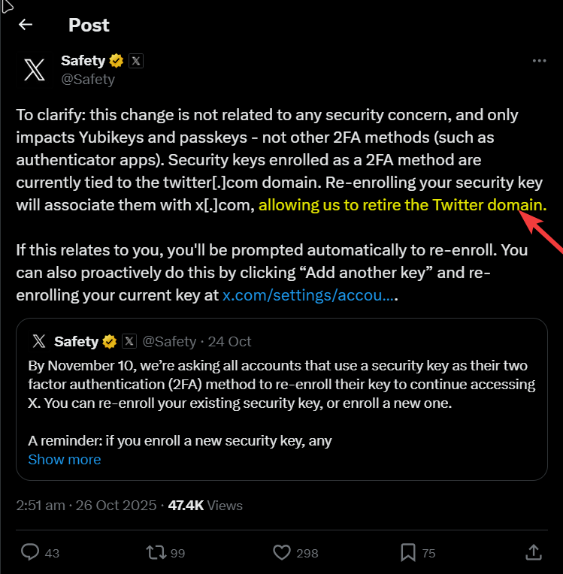The image size is (563, 574).
Task: Repost this post using retweet icon
Action: (x=156, y=553)
